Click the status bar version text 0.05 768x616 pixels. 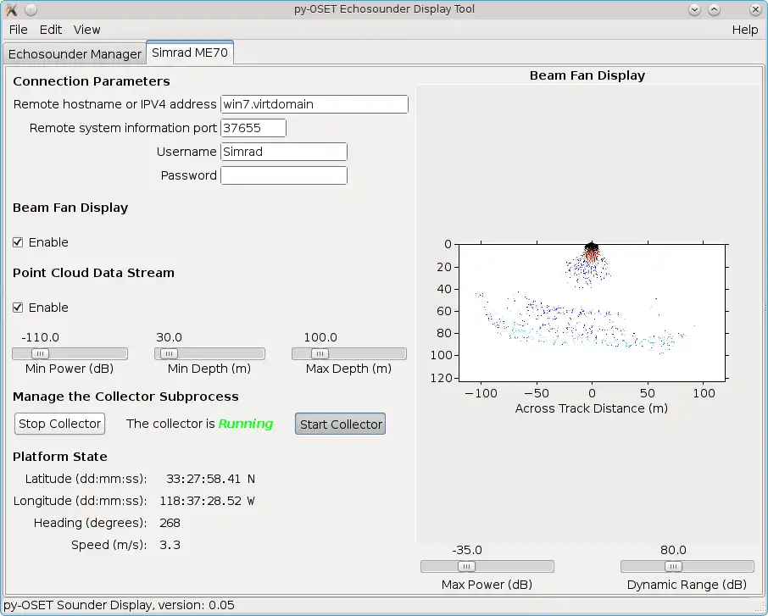[x=221, y=605]
